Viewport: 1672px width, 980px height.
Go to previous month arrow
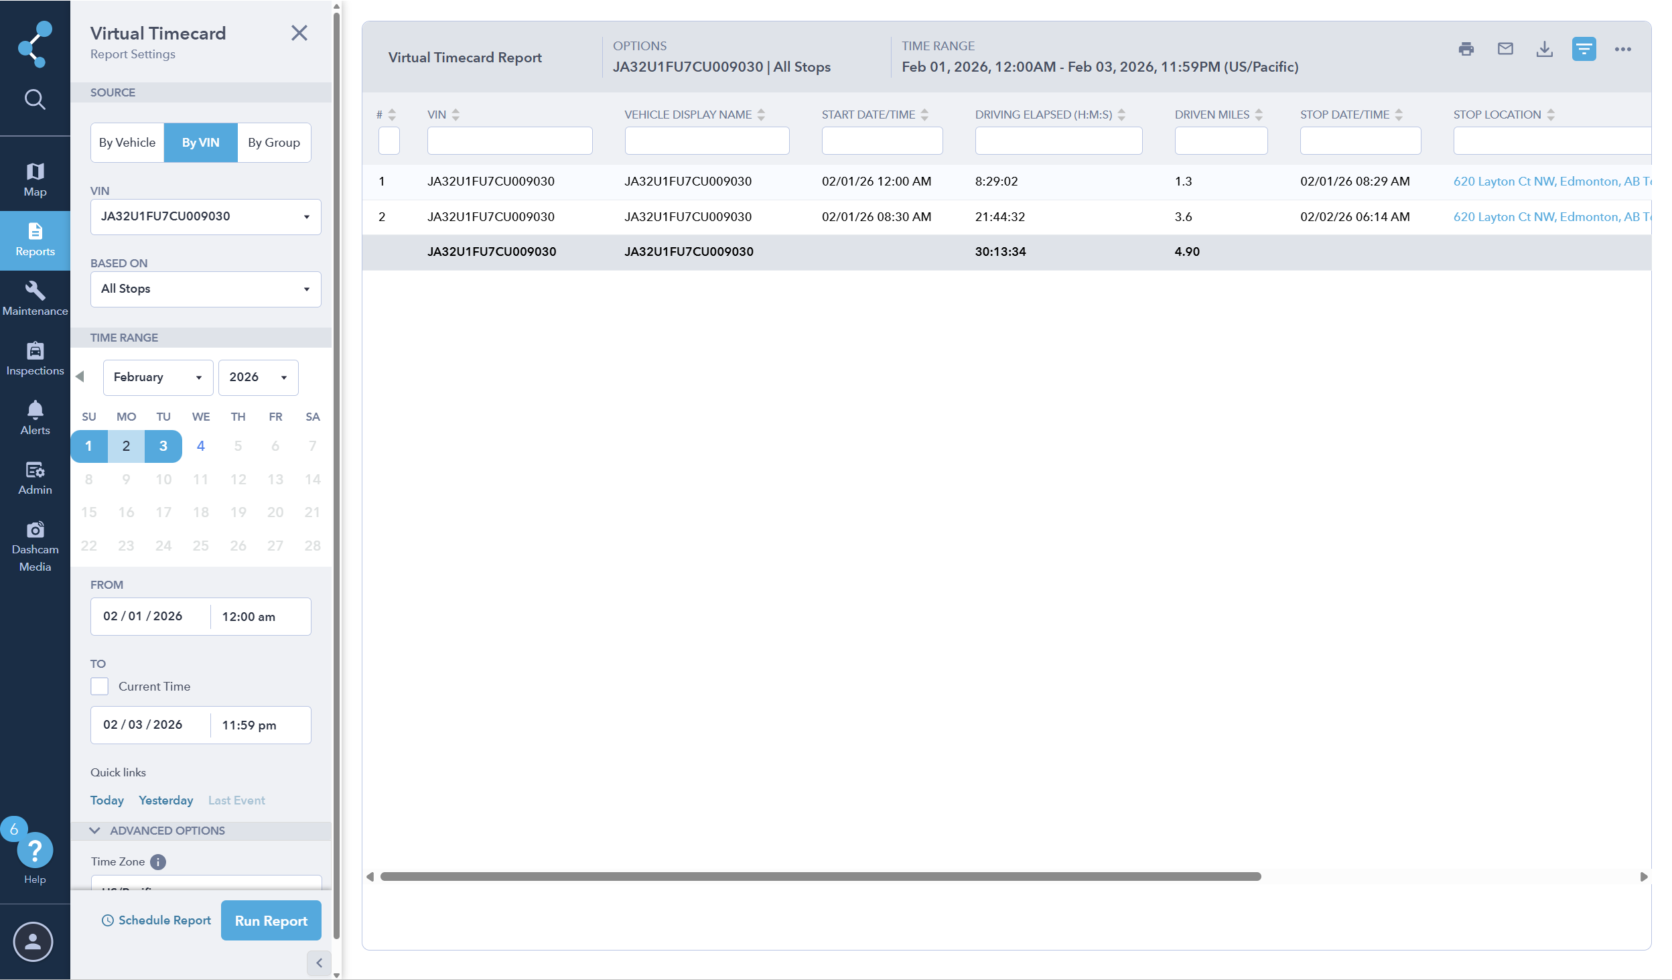(80, 376)
